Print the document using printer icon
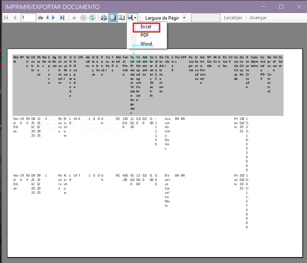This screenshot has width=307, height=263. pyautogui.click(x=104, y=17)
